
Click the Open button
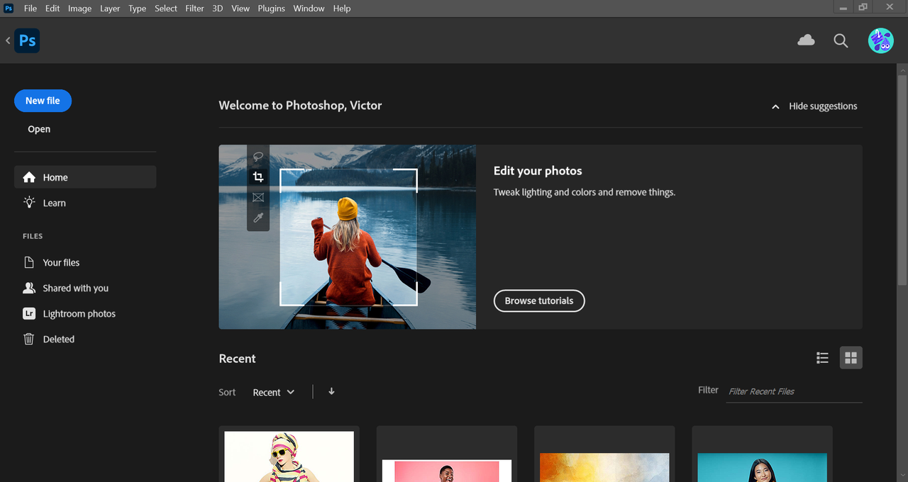[39, 129]
